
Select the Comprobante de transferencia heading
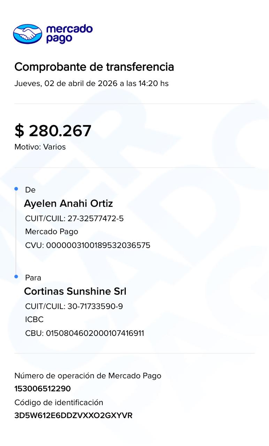[x=94, y=67]
